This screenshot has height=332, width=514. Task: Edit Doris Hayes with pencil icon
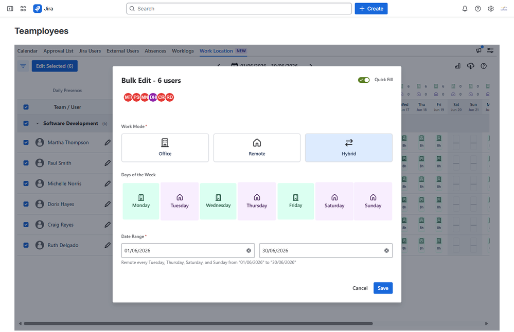pos(108,204)
